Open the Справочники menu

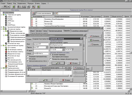[x=22, y=4]
